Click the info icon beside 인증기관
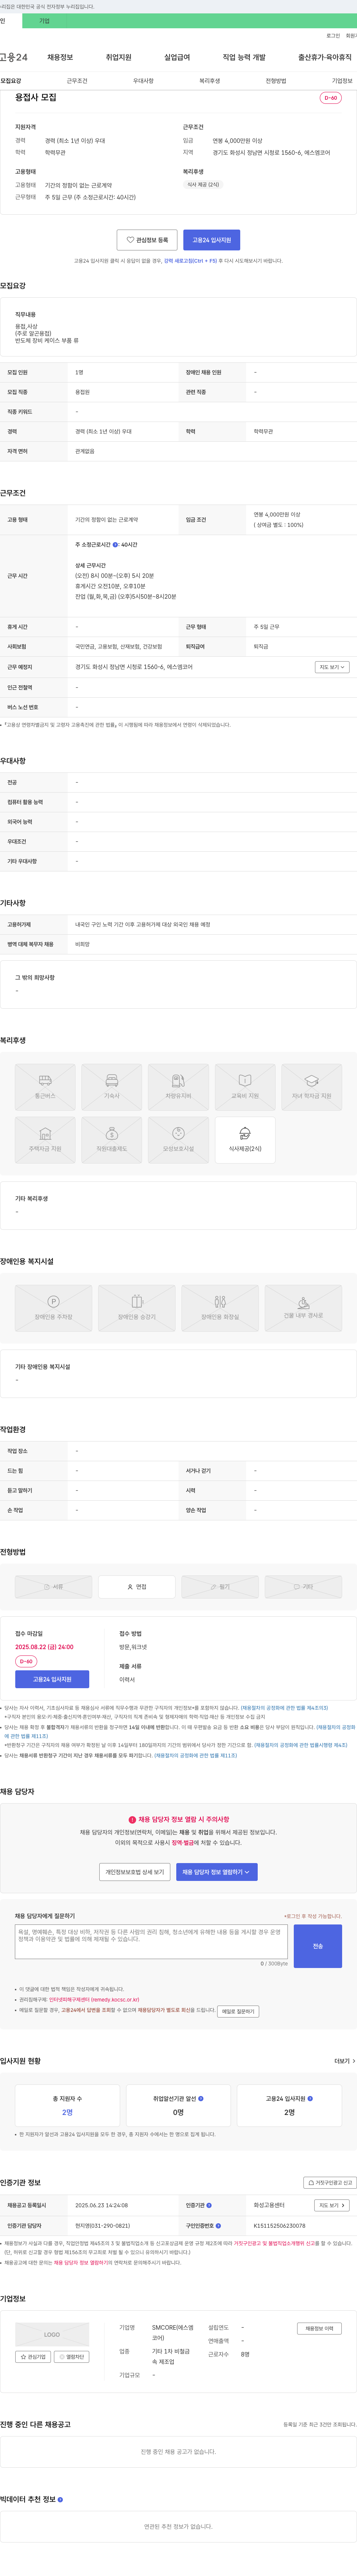 point(209,2205)
